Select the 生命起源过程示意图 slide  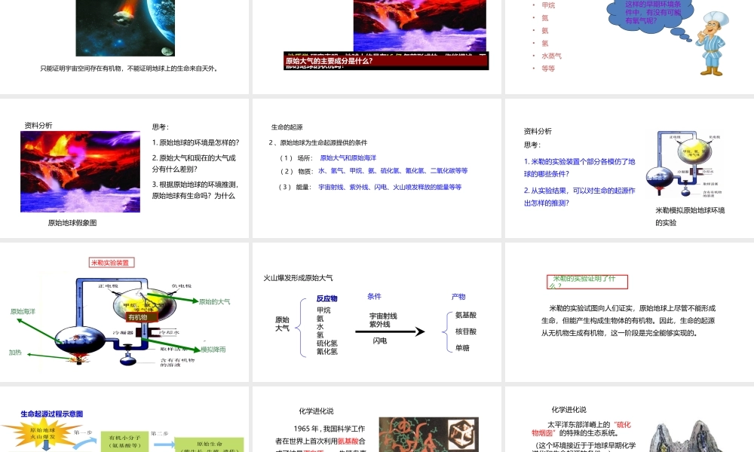point(124,420)
